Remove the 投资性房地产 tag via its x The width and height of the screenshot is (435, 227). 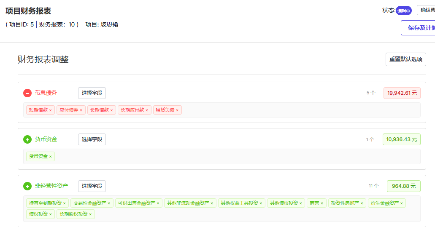pyautogui.click(x=362, y=203)
